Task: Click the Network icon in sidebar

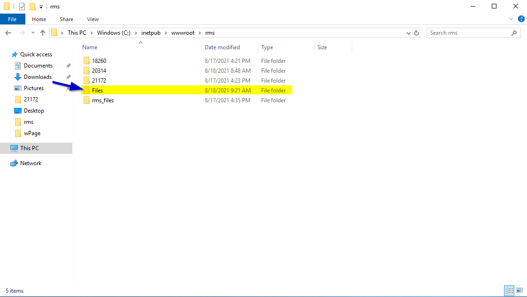Action: pos(14,163)
